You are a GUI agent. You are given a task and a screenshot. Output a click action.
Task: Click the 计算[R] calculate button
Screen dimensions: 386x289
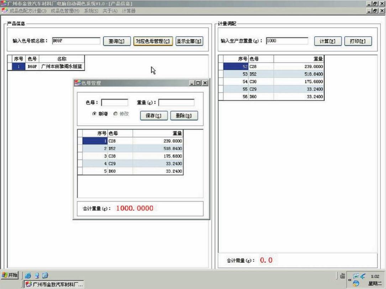328,41
